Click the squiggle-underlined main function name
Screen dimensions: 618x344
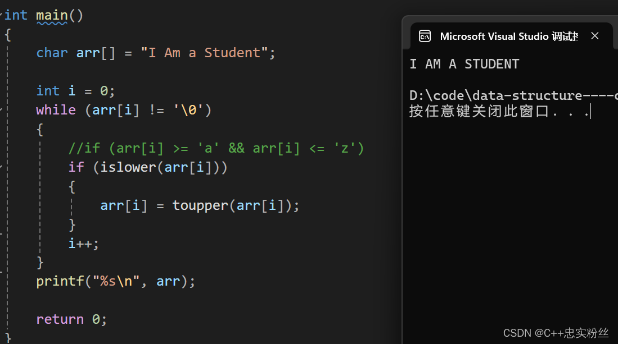point(52,16)
